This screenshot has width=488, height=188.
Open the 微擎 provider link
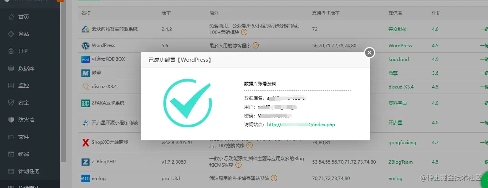[394, 73]
